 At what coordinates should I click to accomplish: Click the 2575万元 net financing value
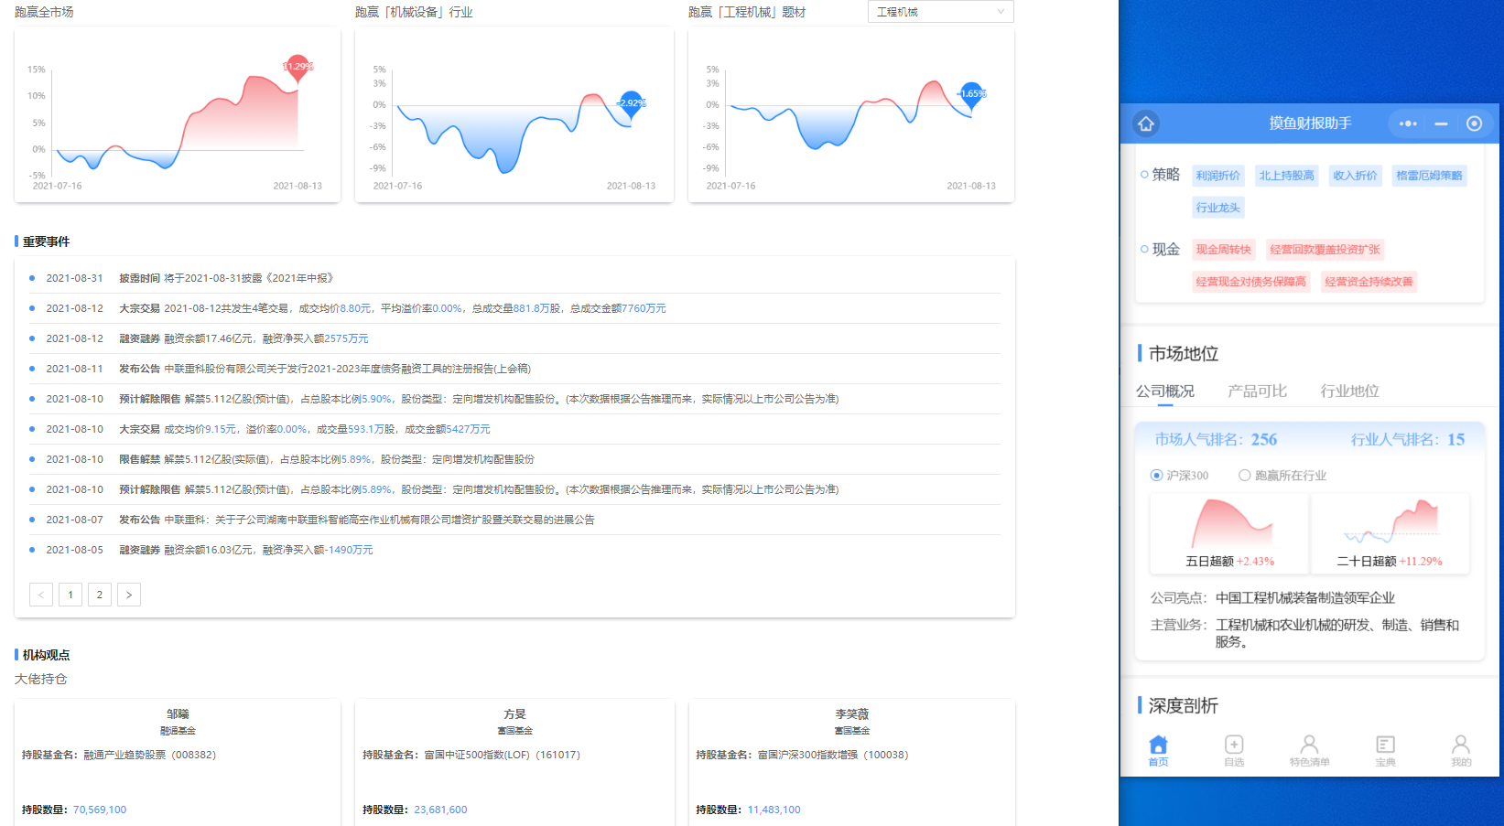click(x=346, y=338)
